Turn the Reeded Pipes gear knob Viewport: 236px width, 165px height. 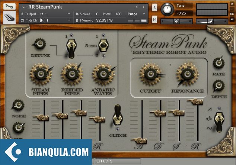pos(72,74)
